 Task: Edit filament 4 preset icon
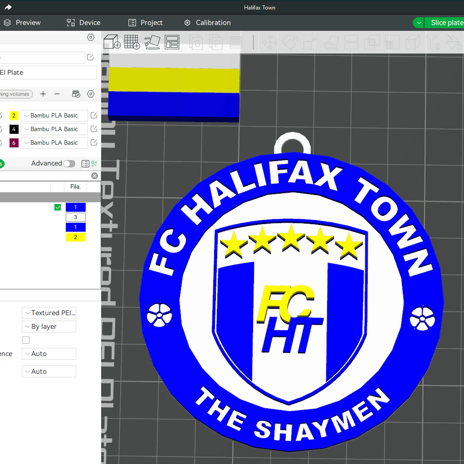[94, 129]
